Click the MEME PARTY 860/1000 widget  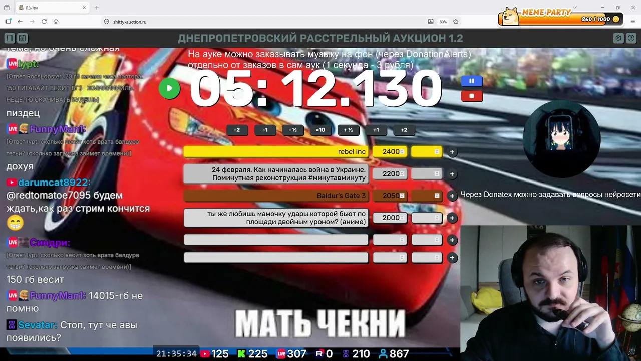pyautogui.click(x=562, y=16)
